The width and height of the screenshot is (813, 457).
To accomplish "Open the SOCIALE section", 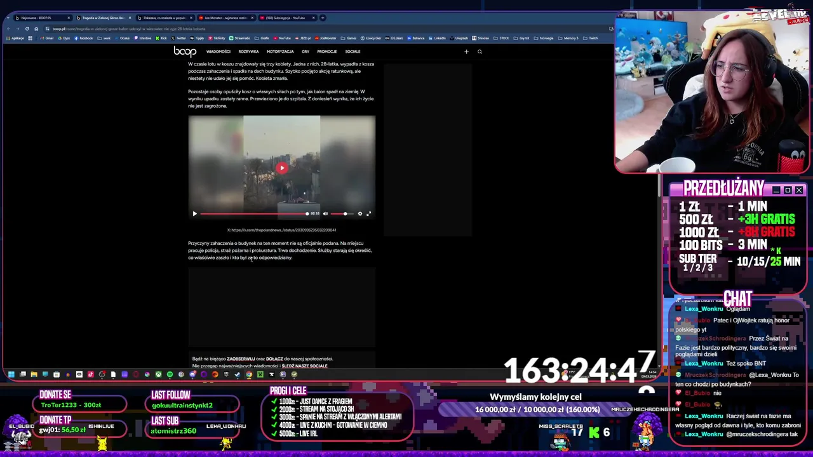I will pos(353,51).
